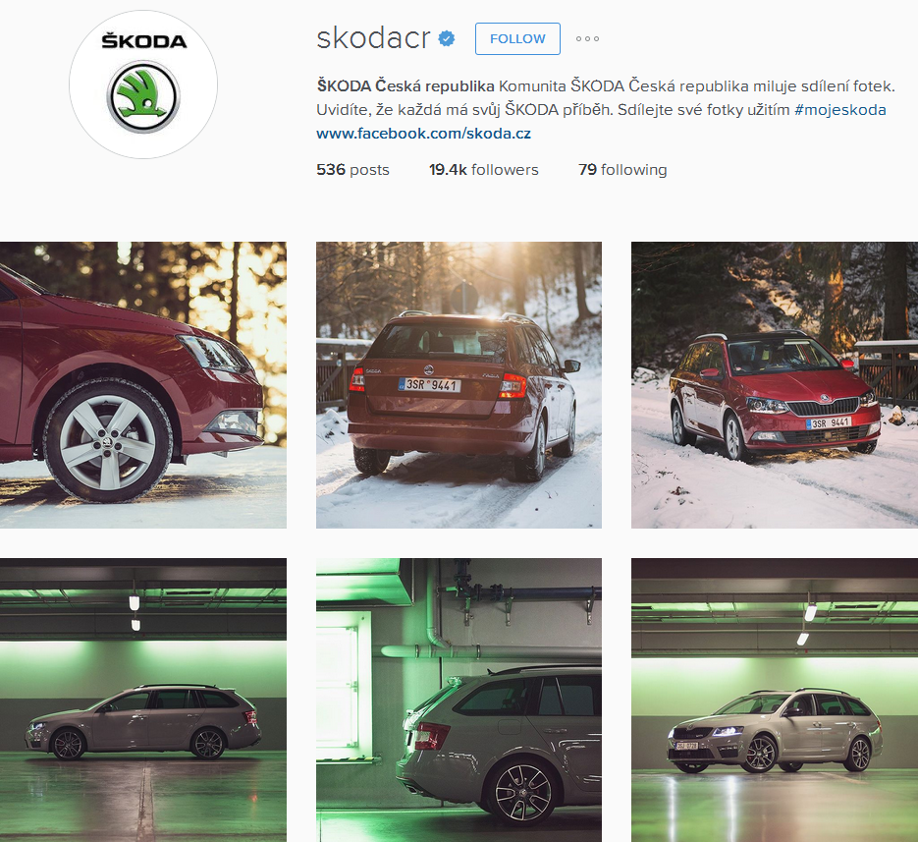The width and height of the screenshot is (918, 842).
Task: View the 536 posts count
Action: (352, 169)
